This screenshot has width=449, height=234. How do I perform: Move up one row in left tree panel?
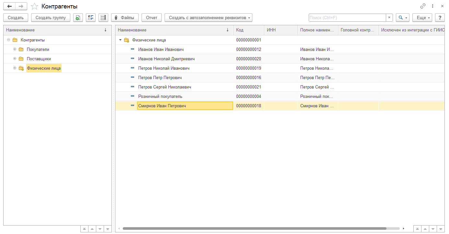pyautogui.click(x=92, y=229)
